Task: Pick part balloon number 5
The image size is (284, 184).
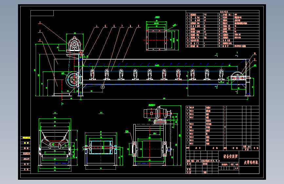Action: coord(105,26)
